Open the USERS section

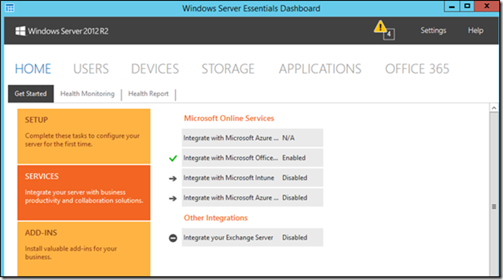[91, 69]
